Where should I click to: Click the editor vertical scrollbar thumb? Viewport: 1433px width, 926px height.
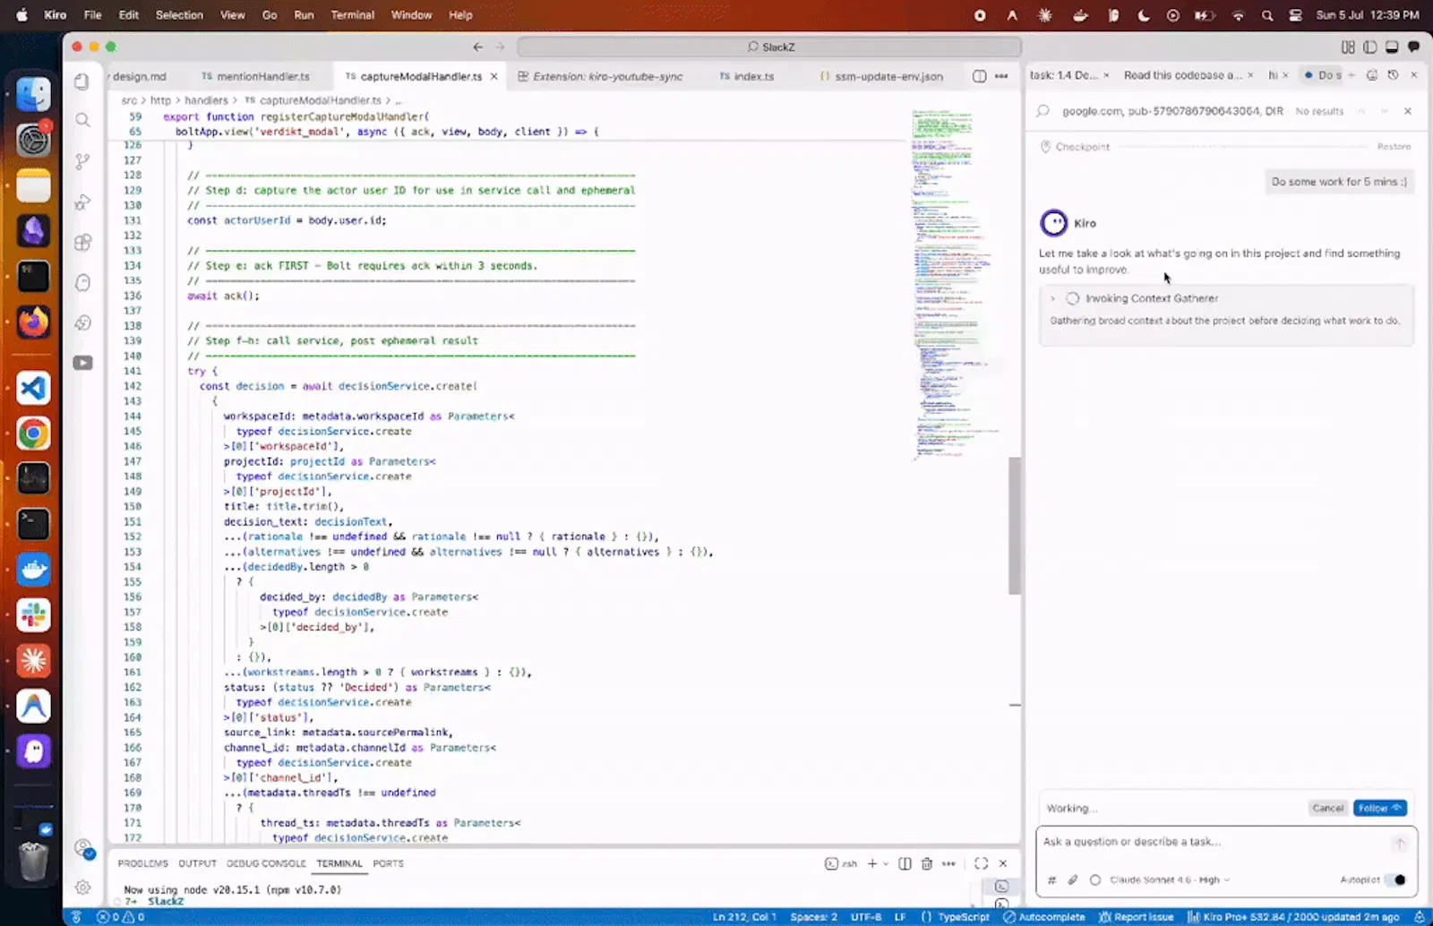point(1015,526)
